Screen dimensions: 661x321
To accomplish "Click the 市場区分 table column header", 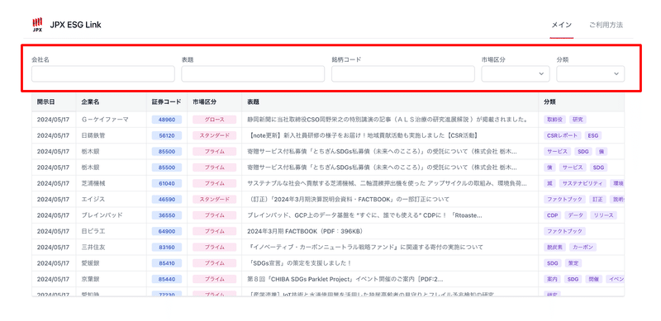I will [204, 102].
